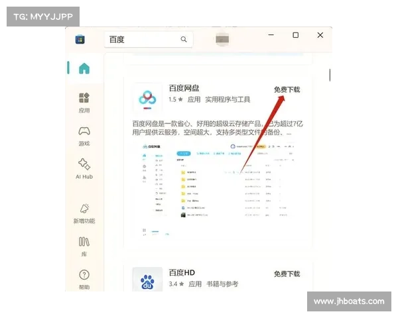Viewport: 398px width, 318px height.
Task: Click the 1.5 star rating of 百度网盘
Action: click(176, 99)
